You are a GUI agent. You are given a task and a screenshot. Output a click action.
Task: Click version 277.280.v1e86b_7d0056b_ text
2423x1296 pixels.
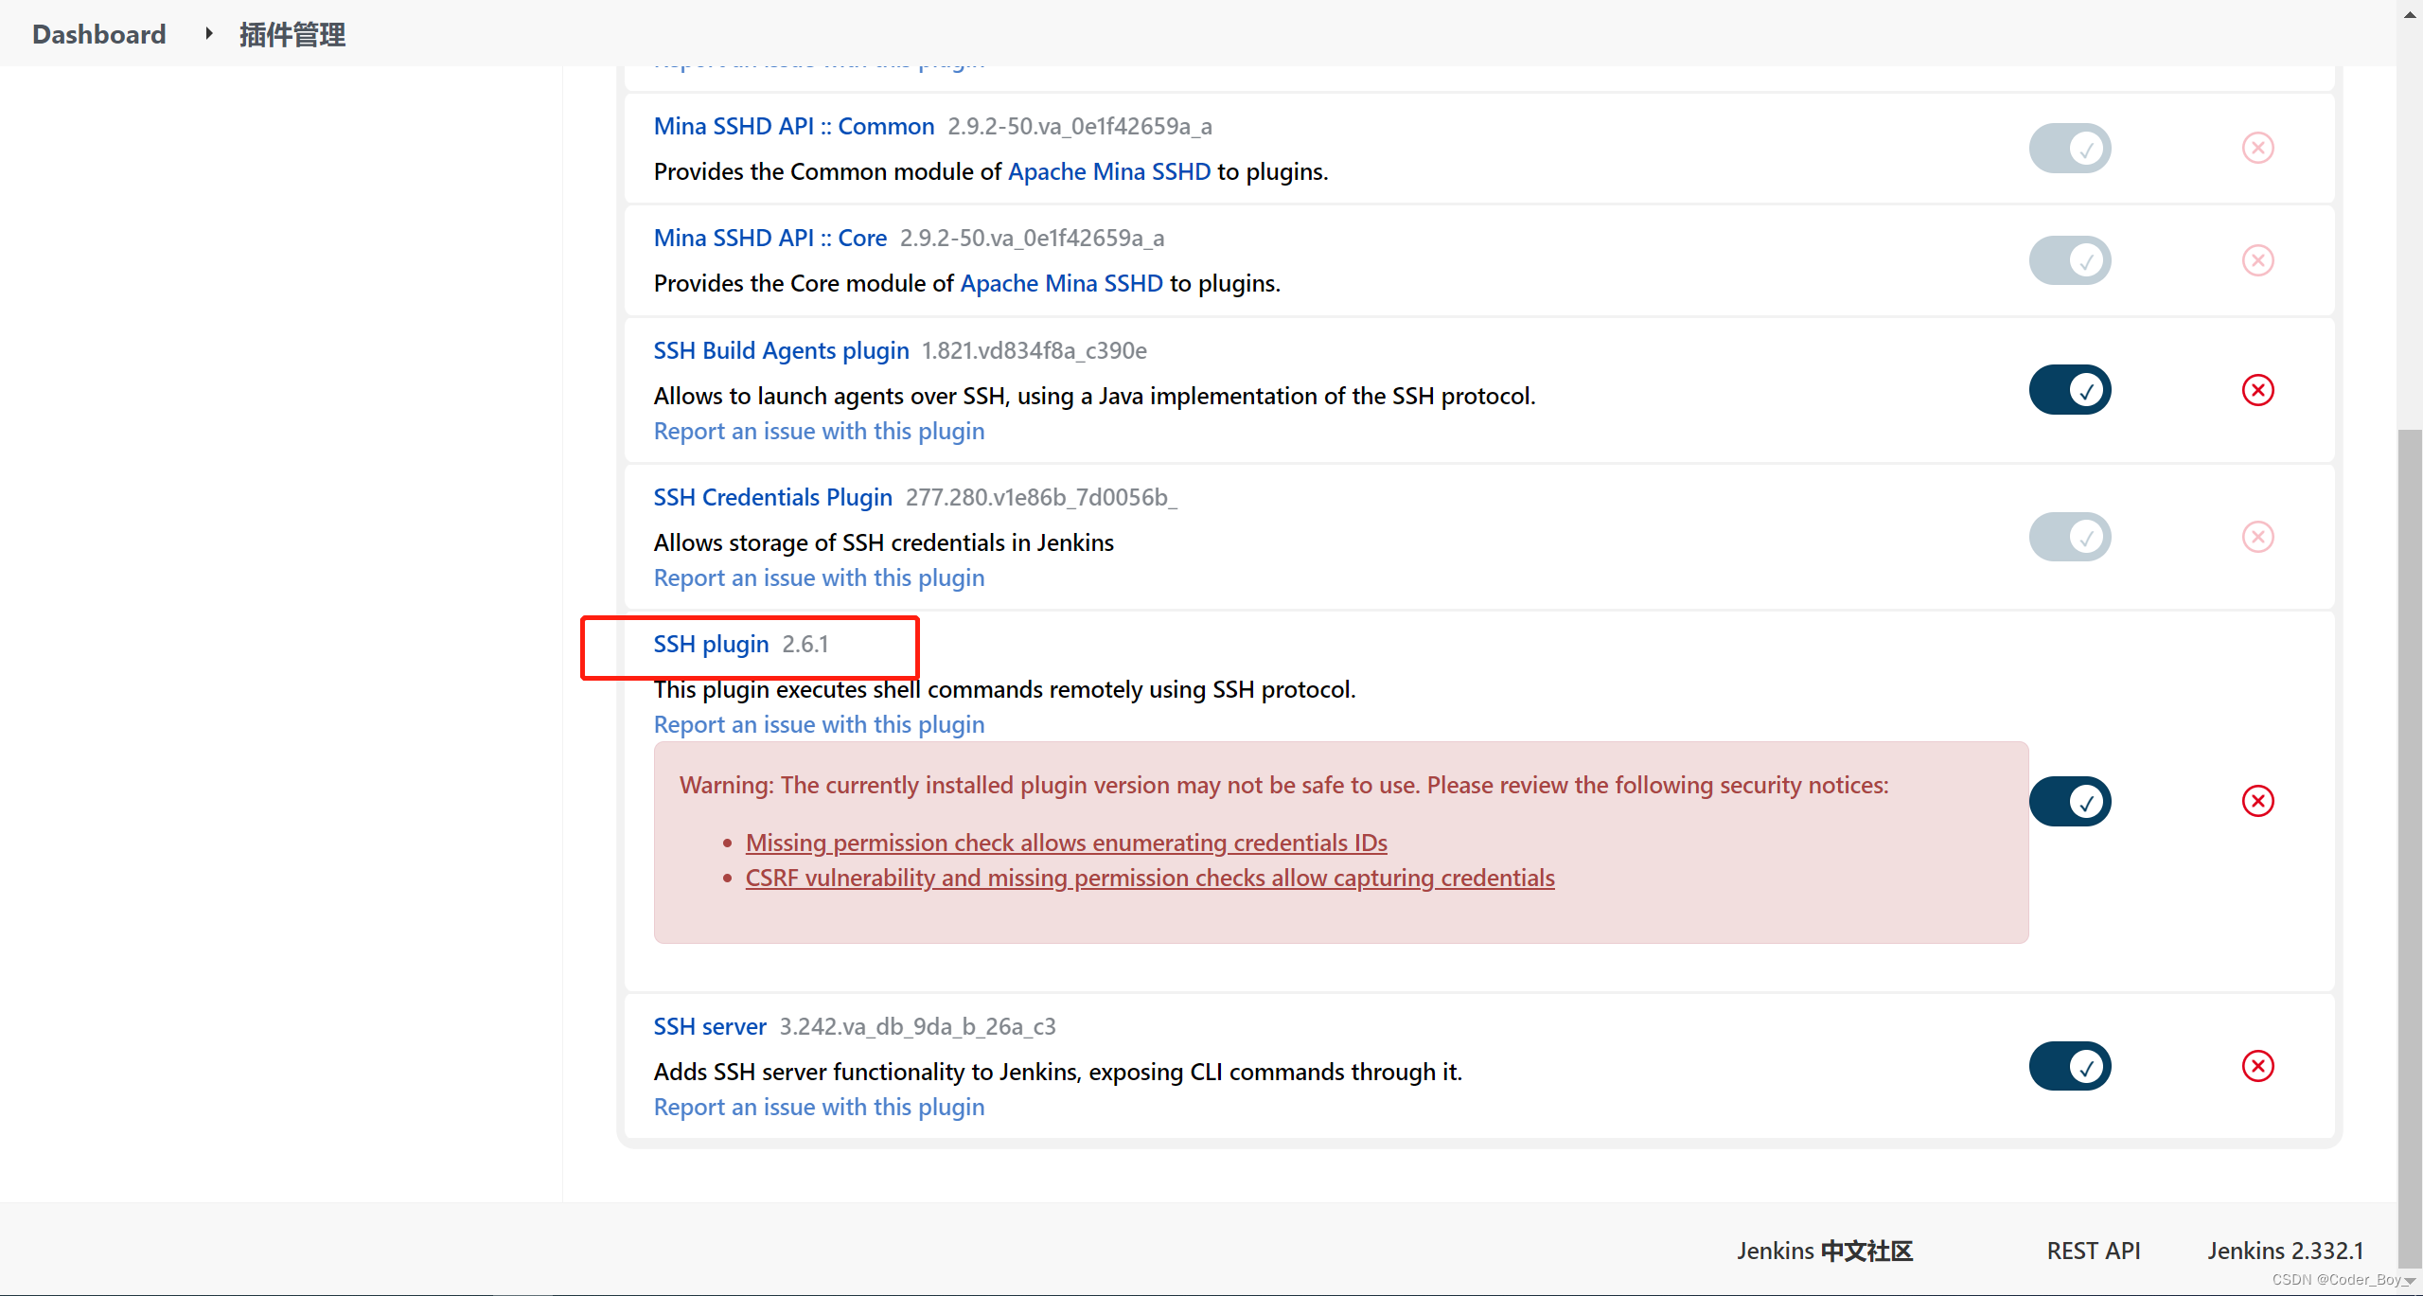click(x=1041, y=497)
